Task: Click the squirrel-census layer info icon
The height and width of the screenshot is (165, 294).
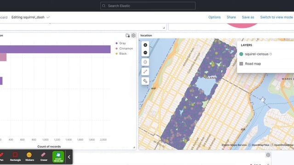Action: coord(271,54)
